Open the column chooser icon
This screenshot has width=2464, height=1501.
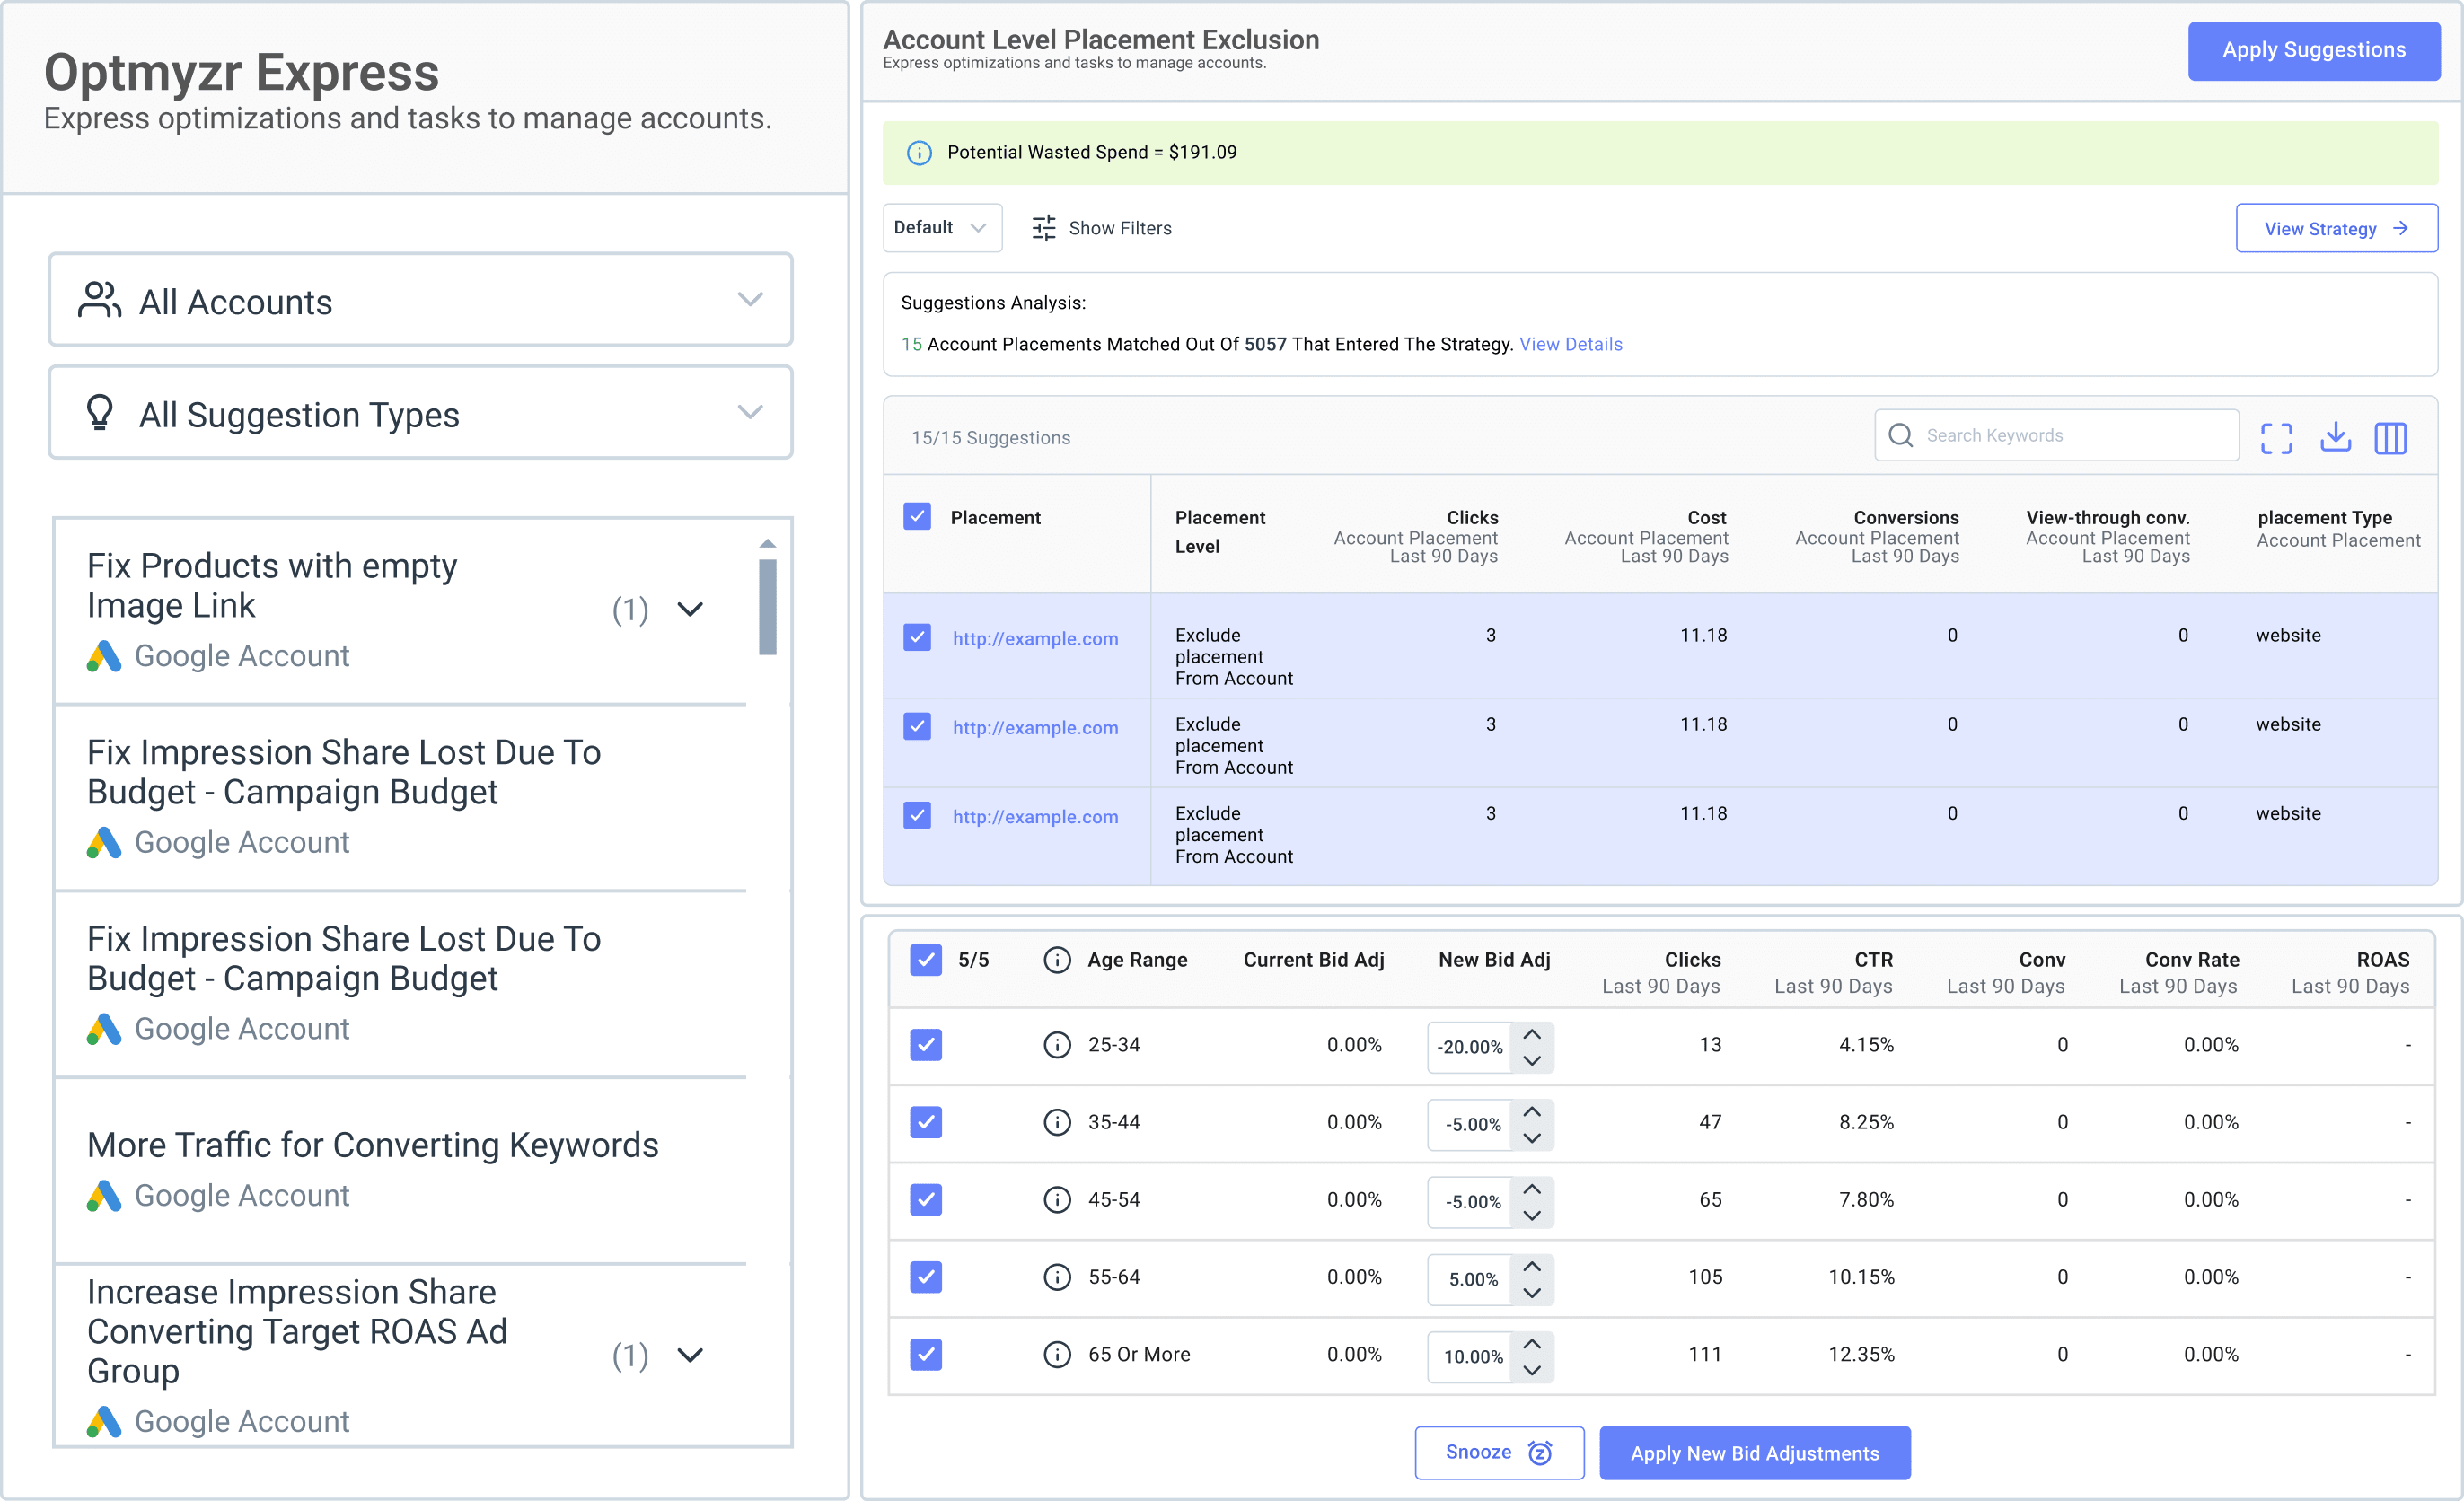tap(2391, 438)
